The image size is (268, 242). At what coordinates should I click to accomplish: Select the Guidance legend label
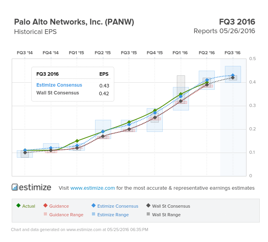point(59,206)
